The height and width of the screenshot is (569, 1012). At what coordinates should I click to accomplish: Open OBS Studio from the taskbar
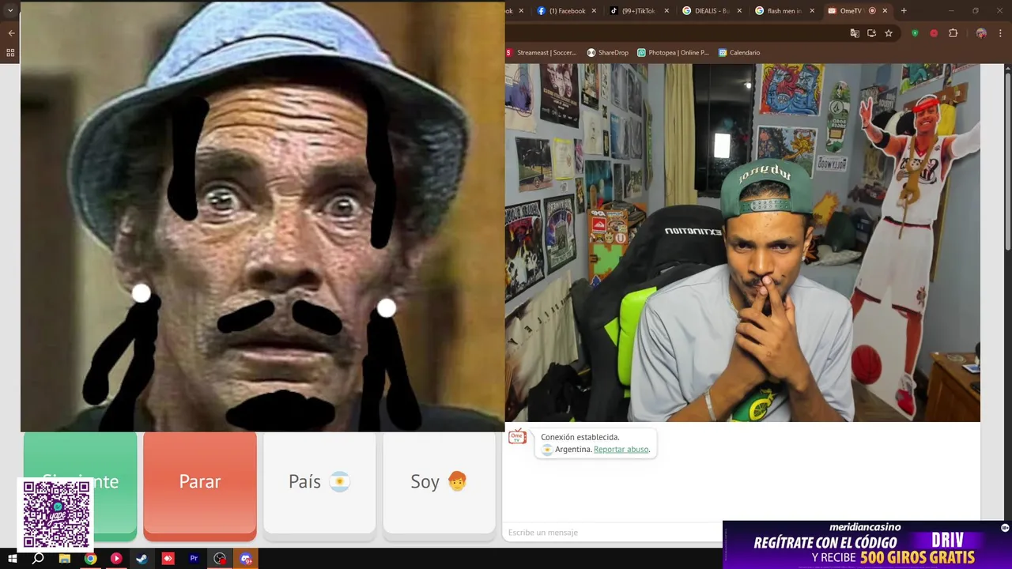click(220, 559)
